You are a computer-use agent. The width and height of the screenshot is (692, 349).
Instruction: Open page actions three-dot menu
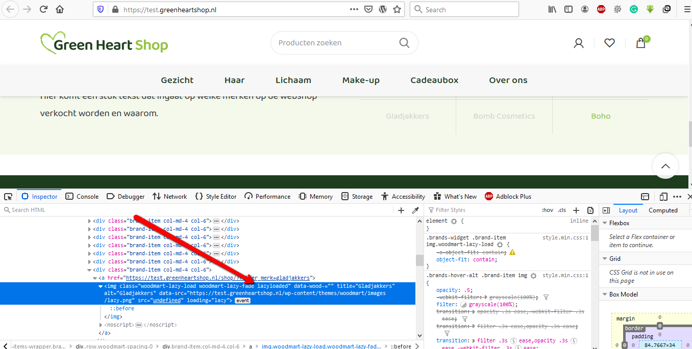point(354,9)
